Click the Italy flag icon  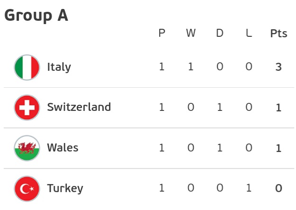pos(27,67)
